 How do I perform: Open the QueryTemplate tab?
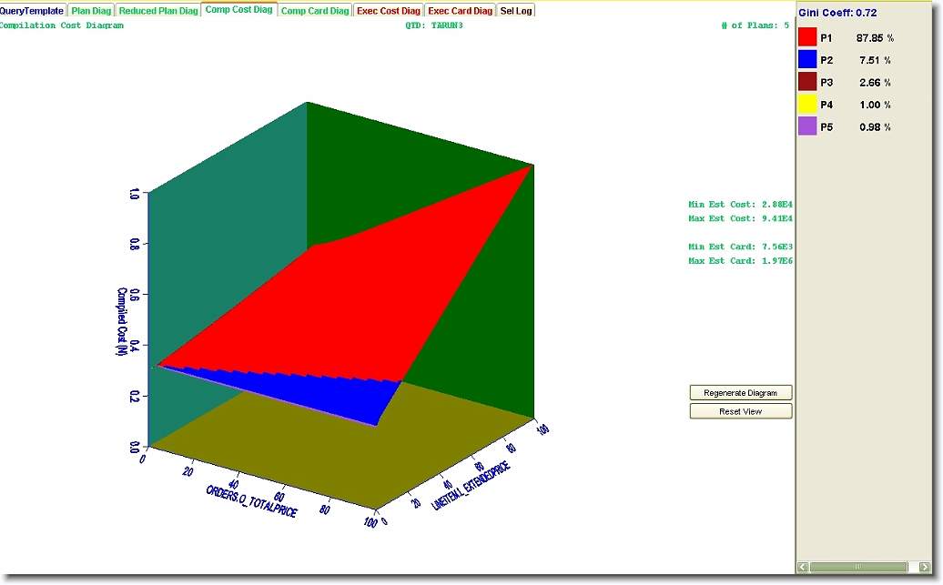32,11
